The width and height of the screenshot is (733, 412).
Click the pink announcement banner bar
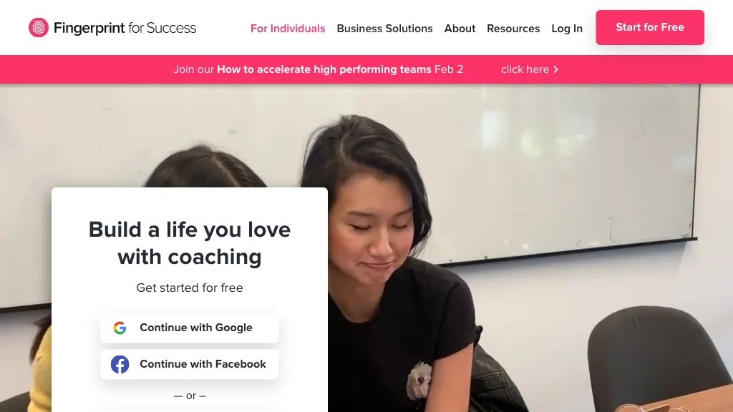[366, 69]
